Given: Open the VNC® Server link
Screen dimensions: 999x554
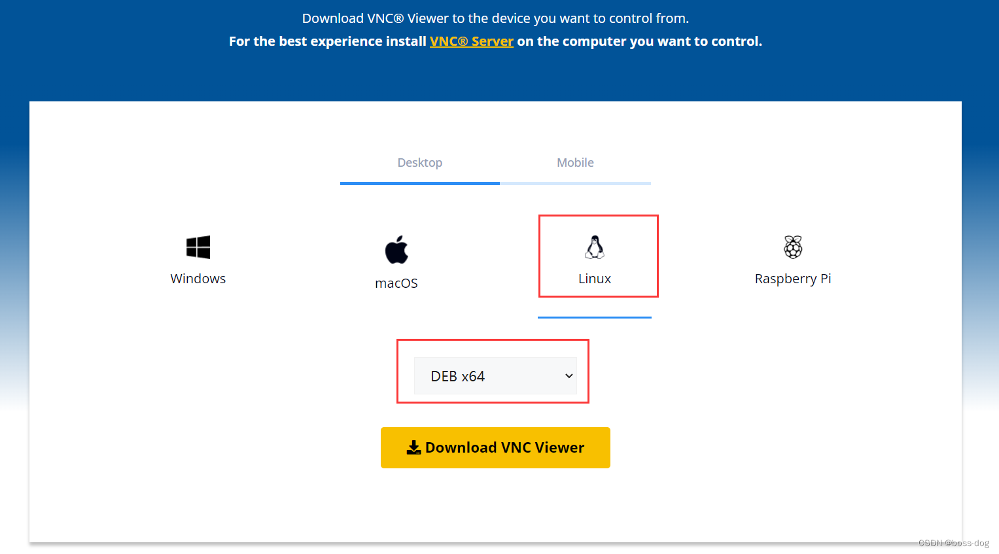Looking at the screenshot, I should coord(472,41).
